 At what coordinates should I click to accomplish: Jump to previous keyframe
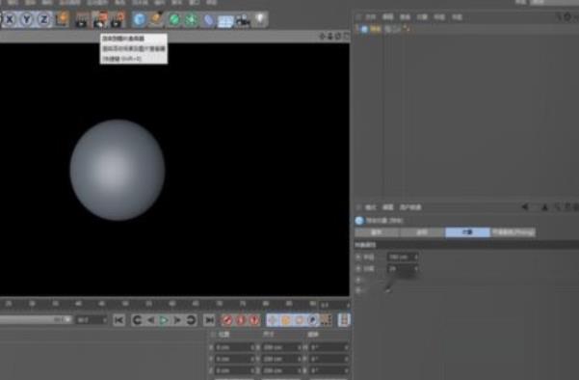[137, 320]
